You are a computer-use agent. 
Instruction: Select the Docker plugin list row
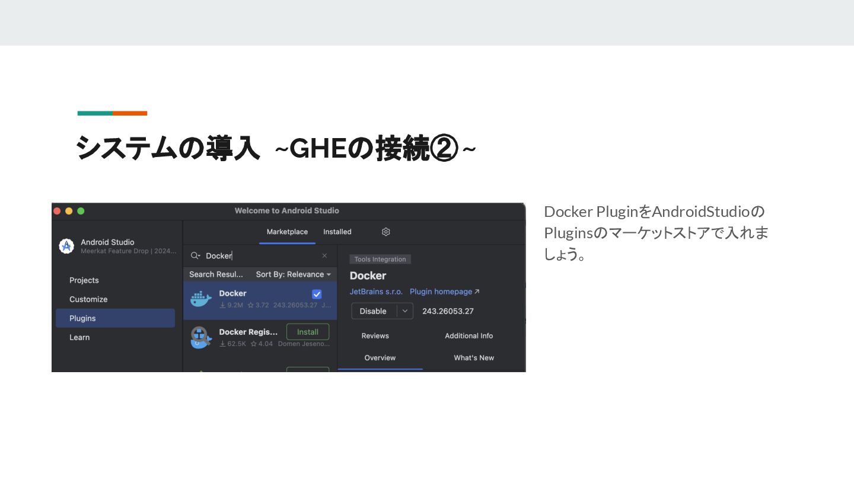[x=260, y=300]
